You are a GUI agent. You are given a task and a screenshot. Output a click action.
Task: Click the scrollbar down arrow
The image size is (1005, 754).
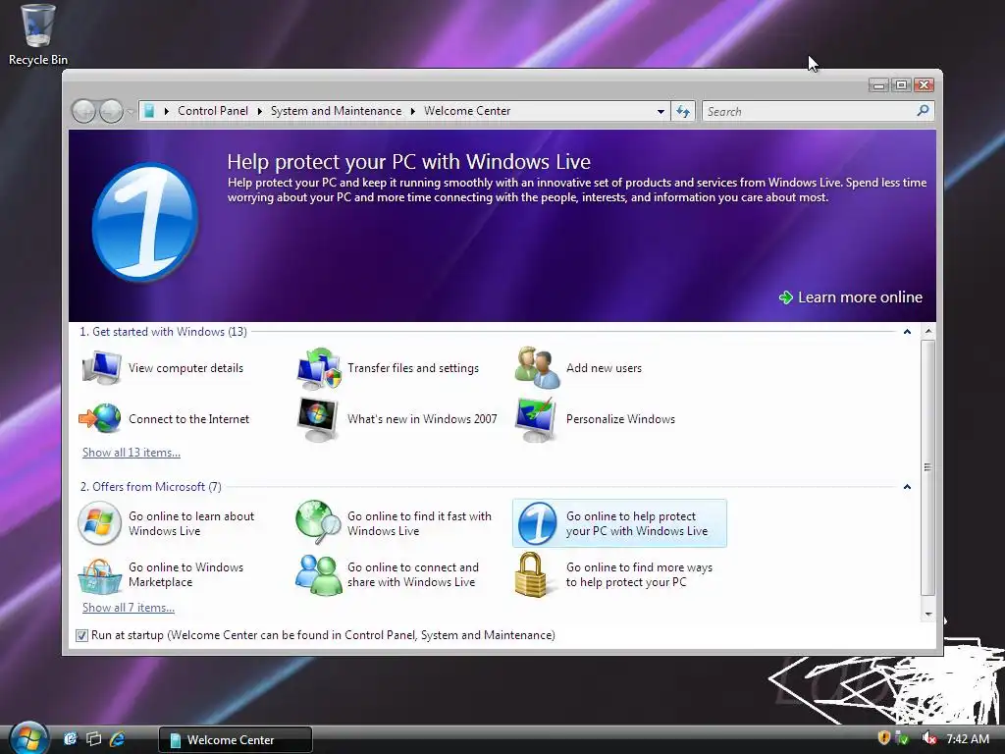click(x=928, y=615)
